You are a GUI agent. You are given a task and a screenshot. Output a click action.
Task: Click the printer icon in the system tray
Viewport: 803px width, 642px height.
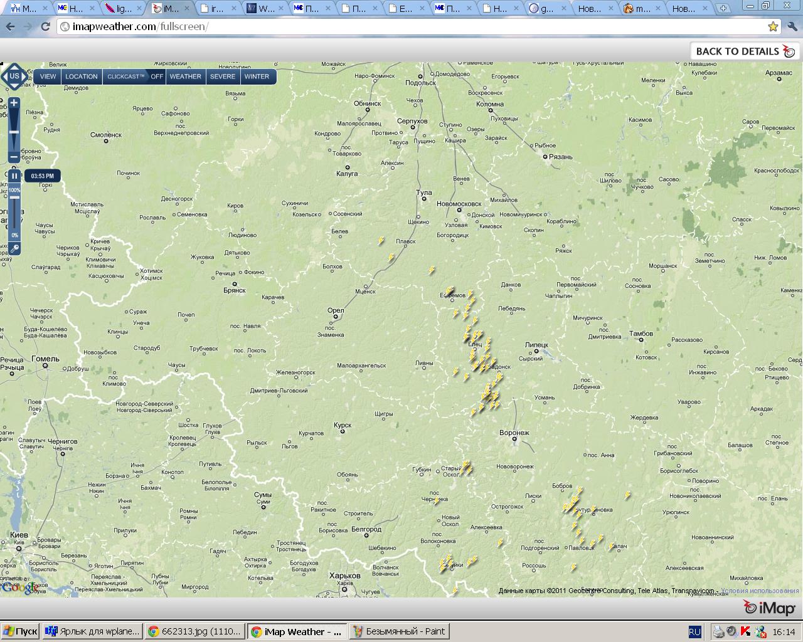pyautogui.click(x=718, y=631)
